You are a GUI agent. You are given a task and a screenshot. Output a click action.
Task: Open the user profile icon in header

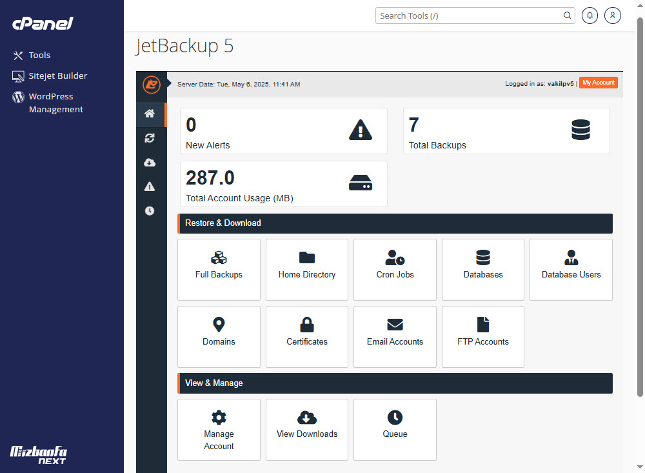click(x=613, y=15)
